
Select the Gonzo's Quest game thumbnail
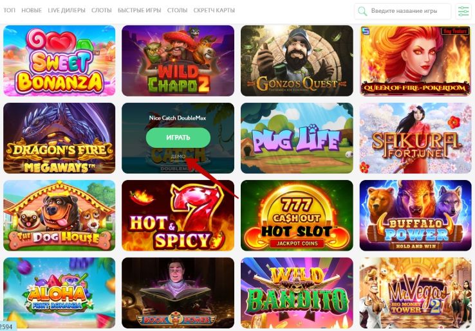297,61
